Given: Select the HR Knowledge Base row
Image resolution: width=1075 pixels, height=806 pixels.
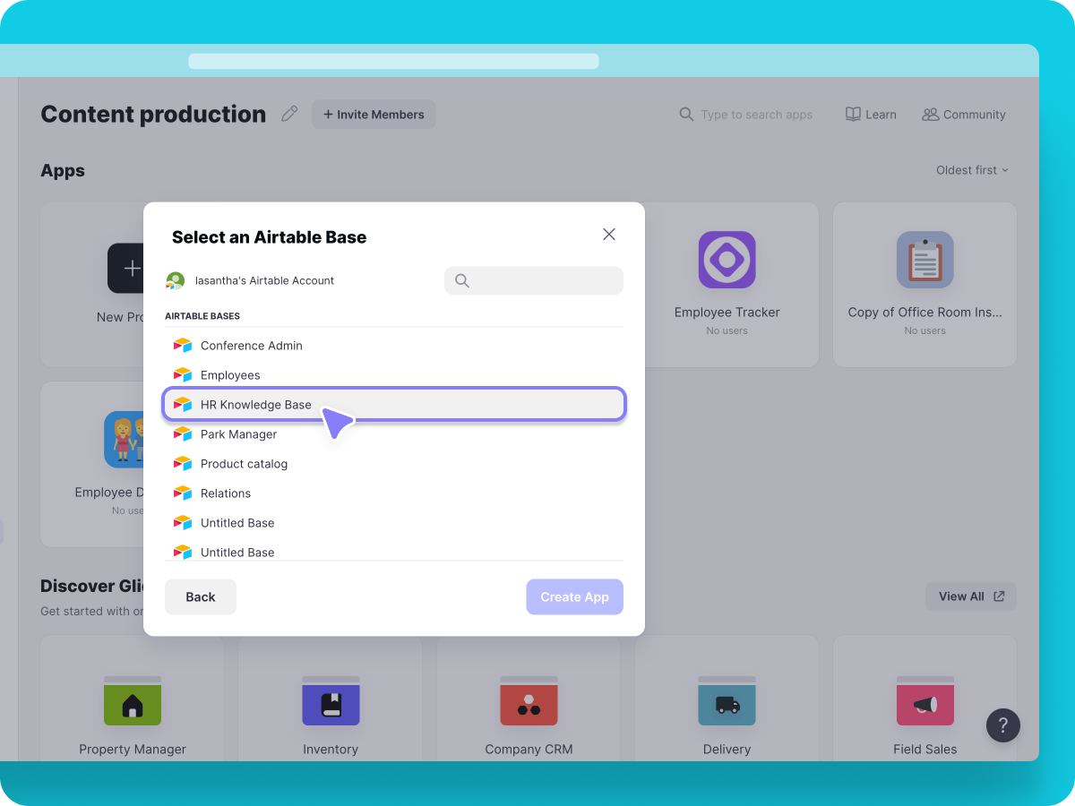Looking at the screenshot, I should click(x=394, y=405).
